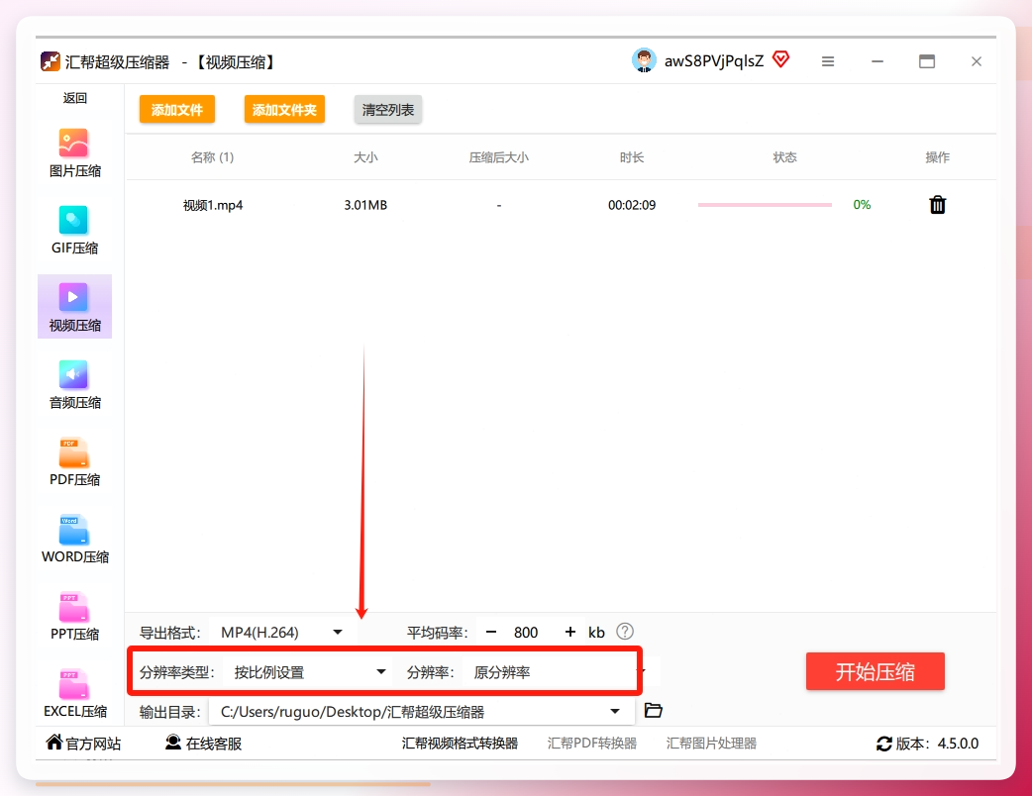Open the 输出目录 path dropdown

[421, 712]
